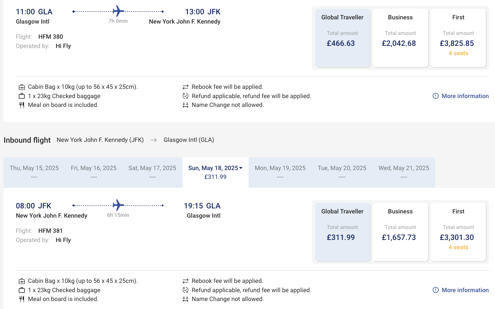
Task: Click the outbound meal on board icon
Action: 22,105
